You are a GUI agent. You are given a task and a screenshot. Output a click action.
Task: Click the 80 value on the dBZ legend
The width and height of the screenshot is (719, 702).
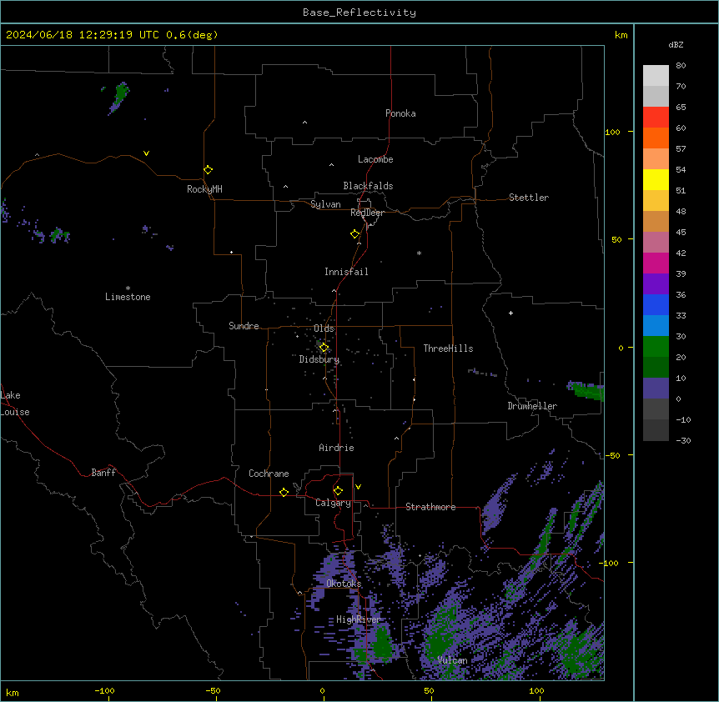click(681, 66)
